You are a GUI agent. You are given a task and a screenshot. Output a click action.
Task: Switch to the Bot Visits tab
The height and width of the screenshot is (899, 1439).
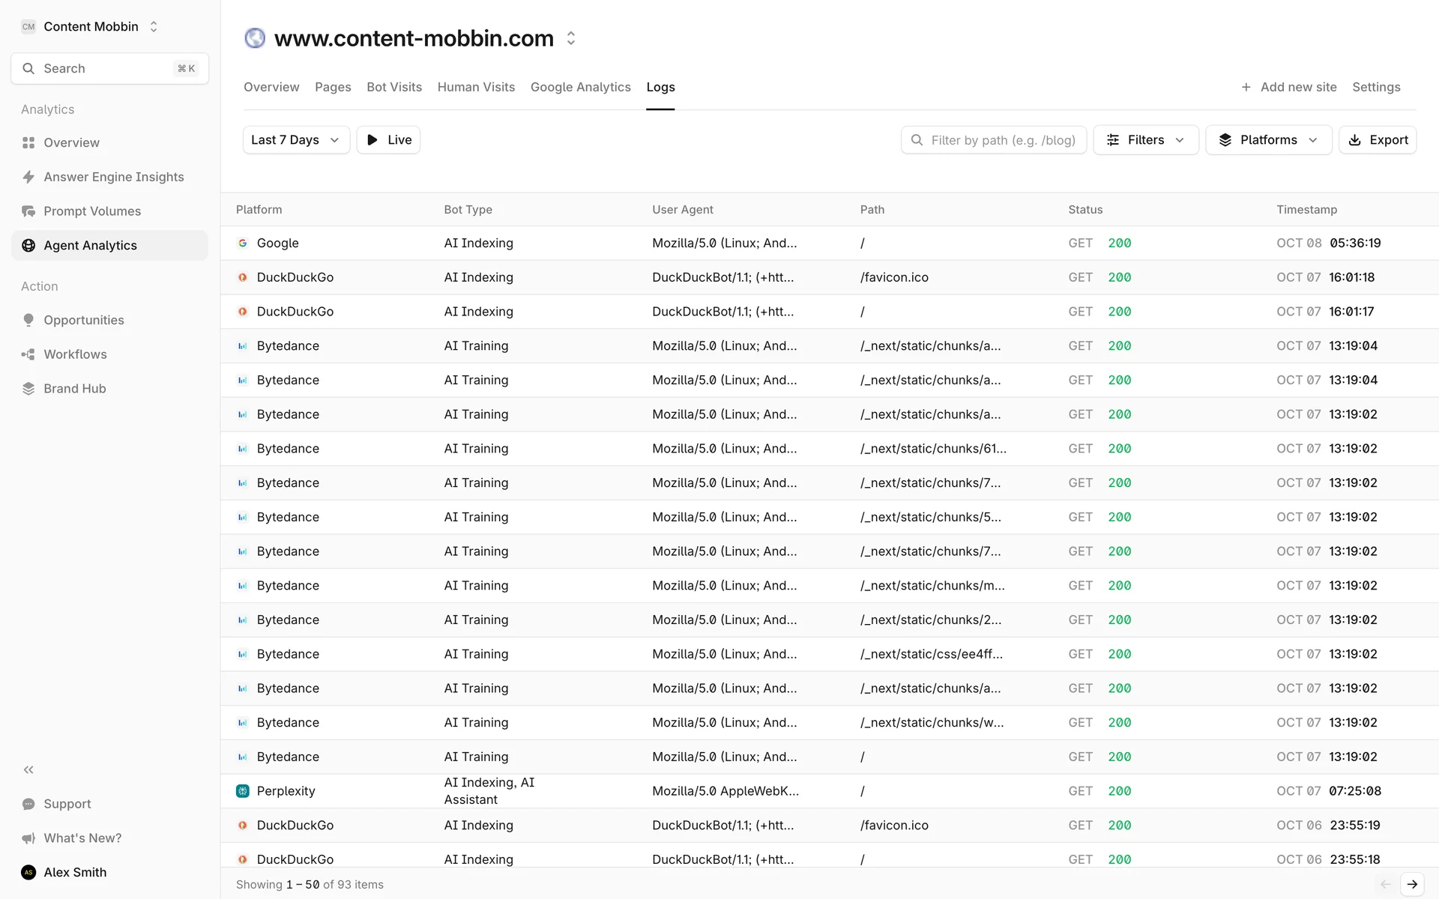coord(393,87)
